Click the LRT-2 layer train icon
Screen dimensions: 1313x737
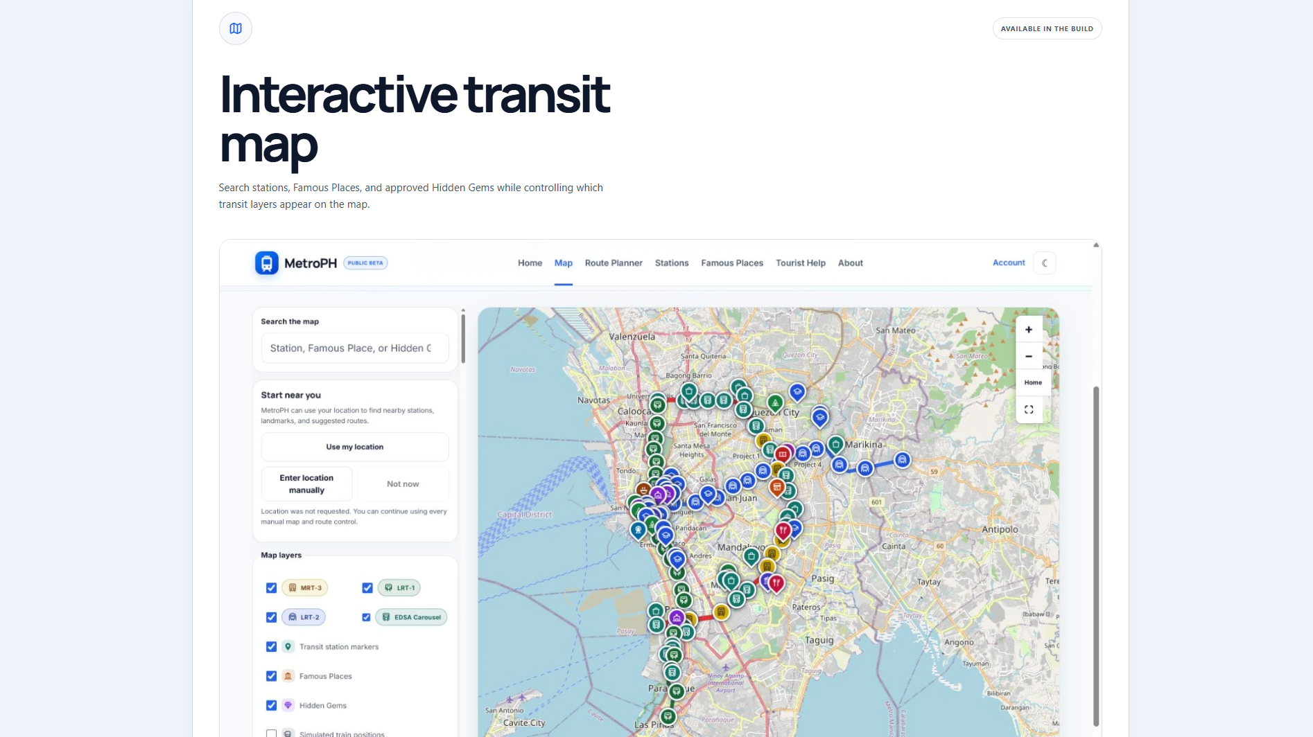(293, 617)
